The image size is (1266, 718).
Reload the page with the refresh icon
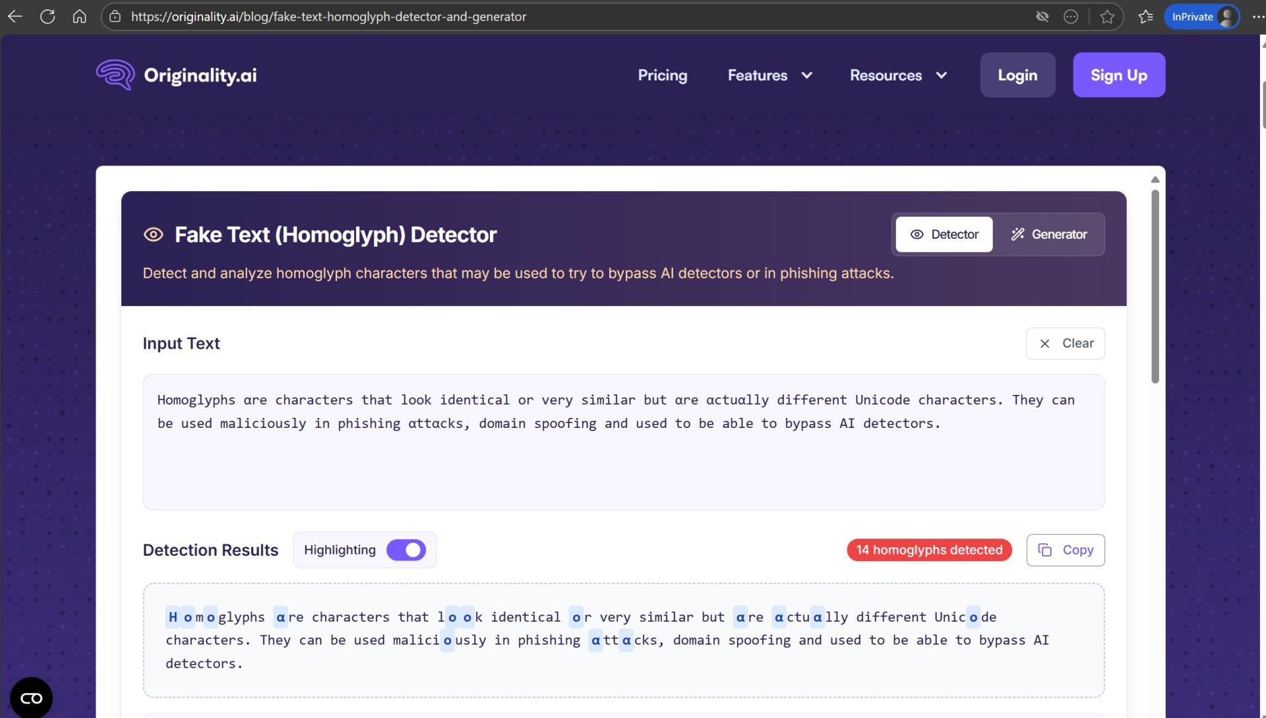tap(47, 16)
